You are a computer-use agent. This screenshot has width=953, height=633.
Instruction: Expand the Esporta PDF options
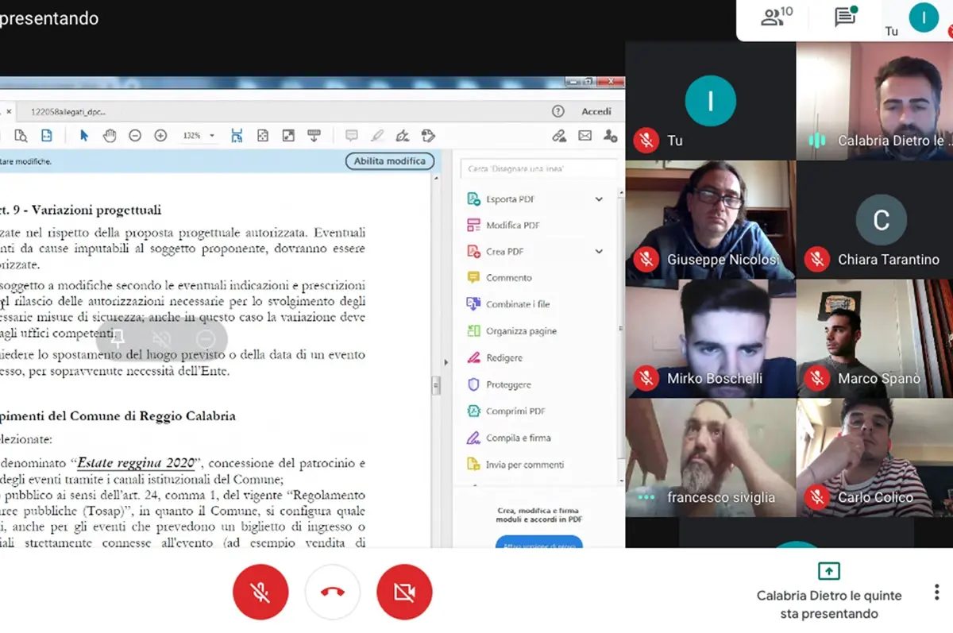pyautogui.click(x=598, y=199)
